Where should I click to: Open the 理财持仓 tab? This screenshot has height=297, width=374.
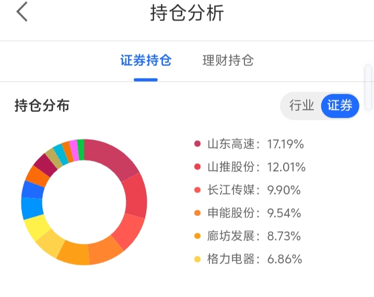coord(228,60)
